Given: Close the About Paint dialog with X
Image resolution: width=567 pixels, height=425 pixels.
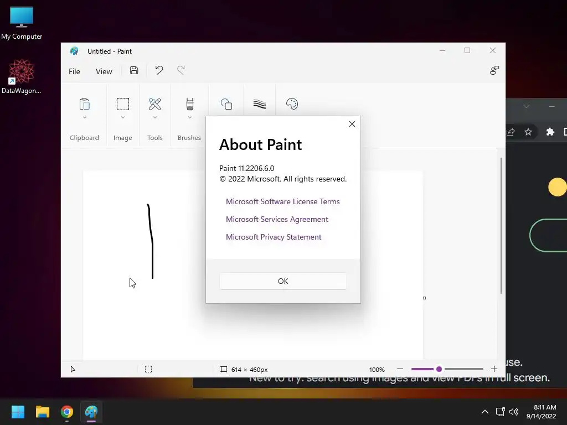Looking at the screenshot, I should pyautogui.click(x=352, y=124).
